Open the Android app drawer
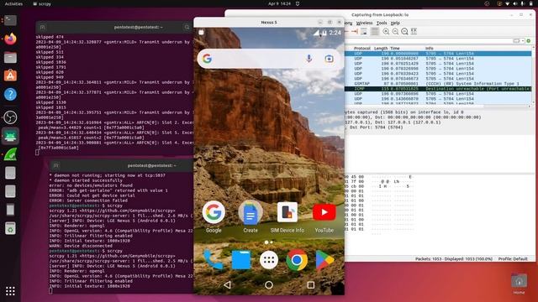This screenshot has width=538, height=302. 269,260
